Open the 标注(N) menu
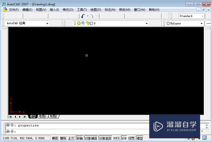 point(110,10)
